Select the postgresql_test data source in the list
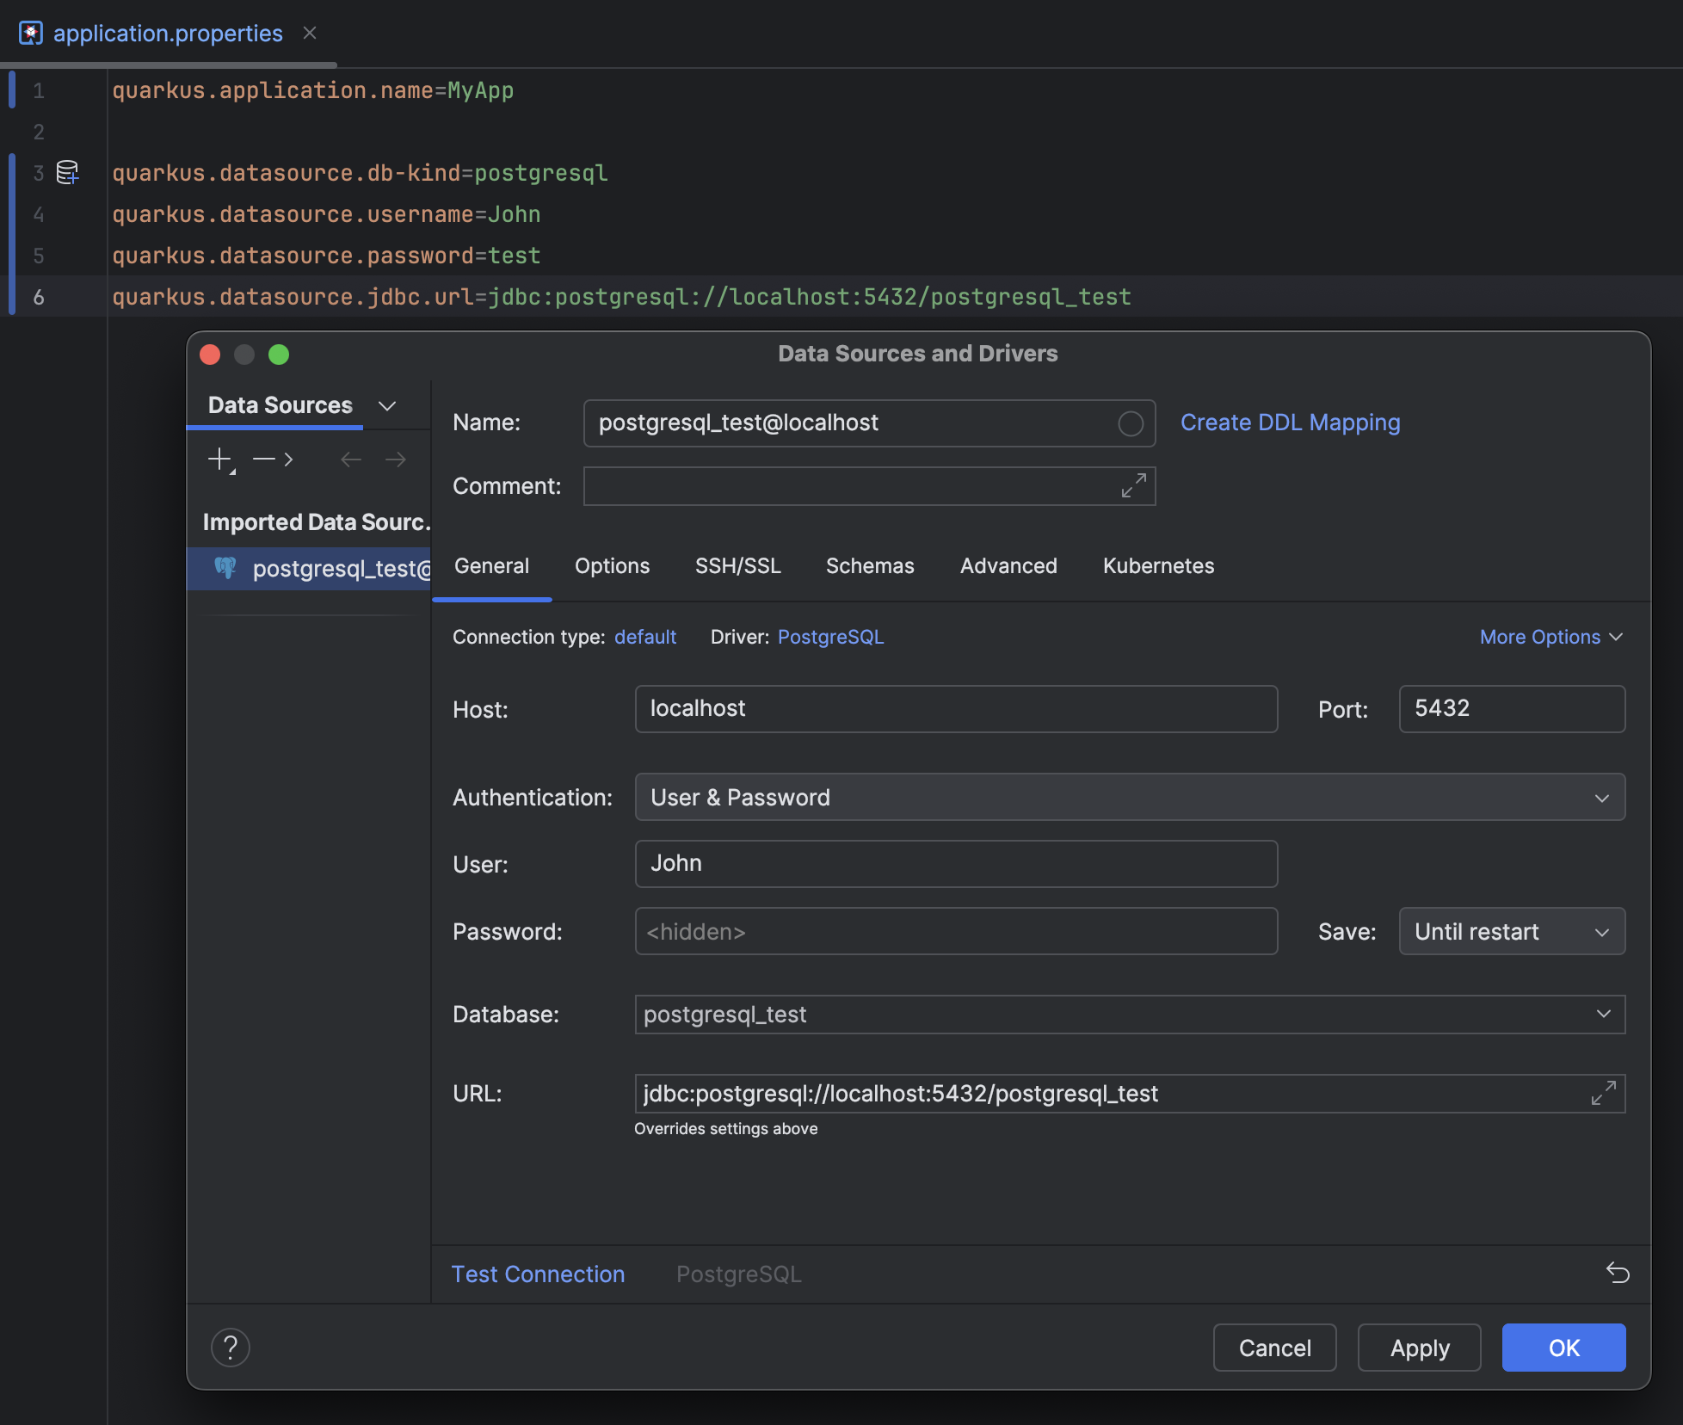The image size is (1683, 1425). tap(327, 569)
